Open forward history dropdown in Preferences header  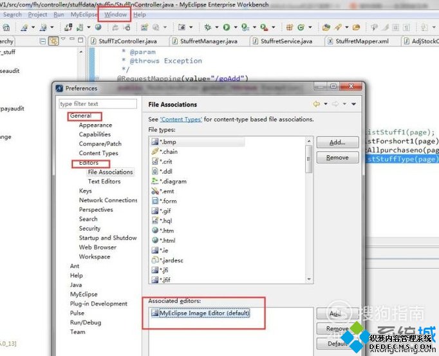tap(344, 104)
